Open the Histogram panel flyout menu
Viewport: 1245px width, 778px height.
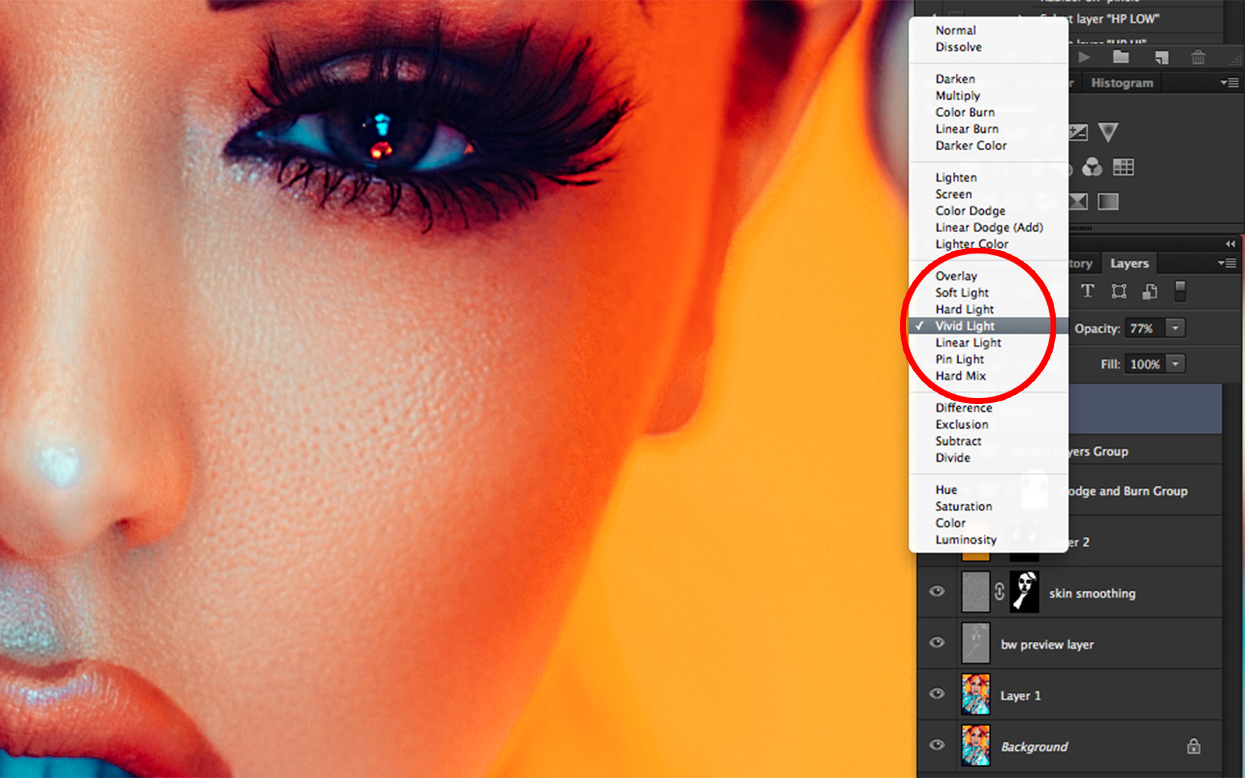tap(1230, 82)
